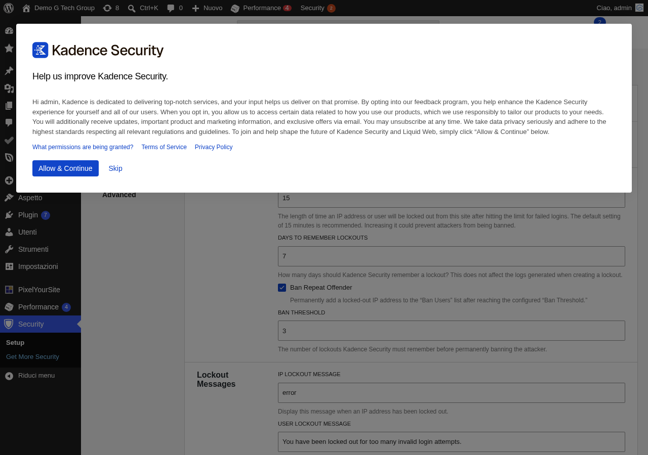Skip the feedback program prompt
Image resolution: width=648 pixels, height=455 pixels.
tap(115, 168)
